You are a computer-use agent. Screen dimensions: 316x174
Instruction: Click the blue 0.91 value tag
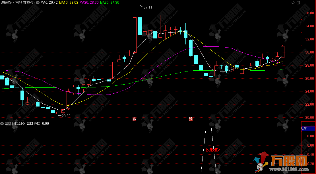(304, 128)
